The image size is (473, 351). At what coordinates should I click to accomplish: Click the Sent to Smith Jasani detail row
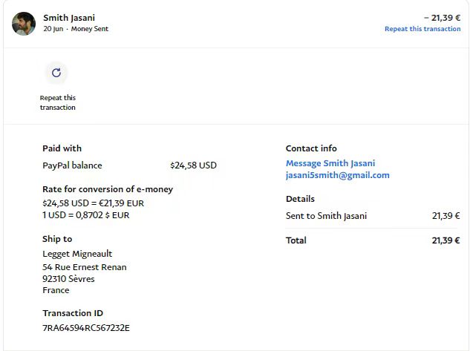(x=326, y=216)
